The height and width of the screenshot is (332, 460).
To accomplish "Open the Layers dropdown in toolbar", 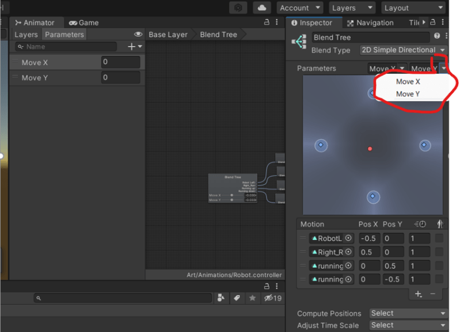I will pos(352,8).
